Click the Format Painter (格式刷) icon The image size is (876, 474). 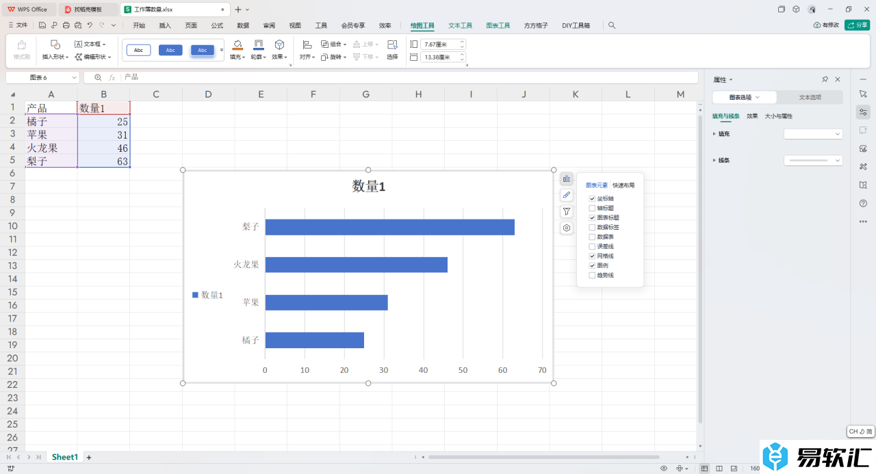coord(21,45)
